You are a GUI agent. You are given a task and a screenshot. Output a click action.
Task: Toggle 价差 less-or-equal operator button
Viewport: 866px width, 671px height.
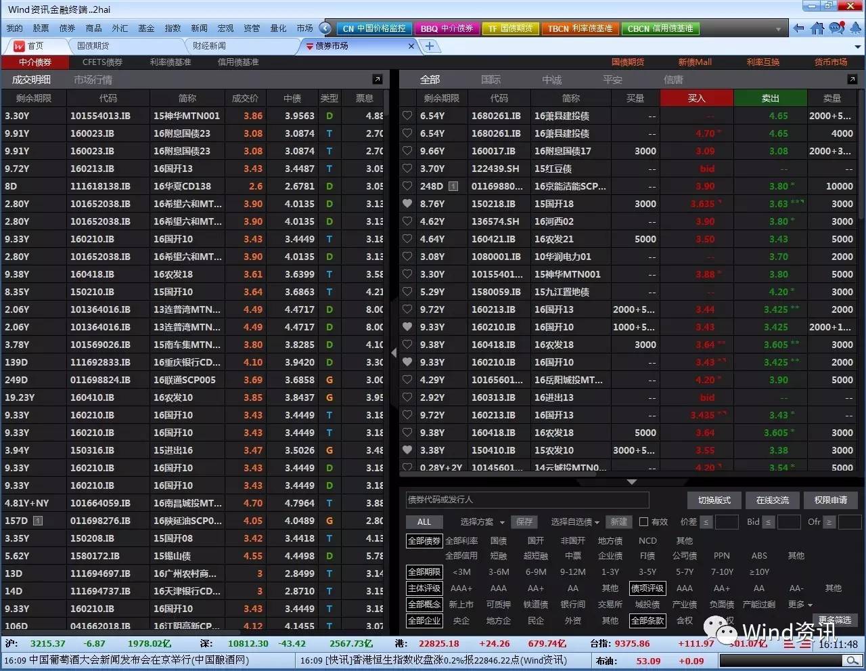[706, 522]
